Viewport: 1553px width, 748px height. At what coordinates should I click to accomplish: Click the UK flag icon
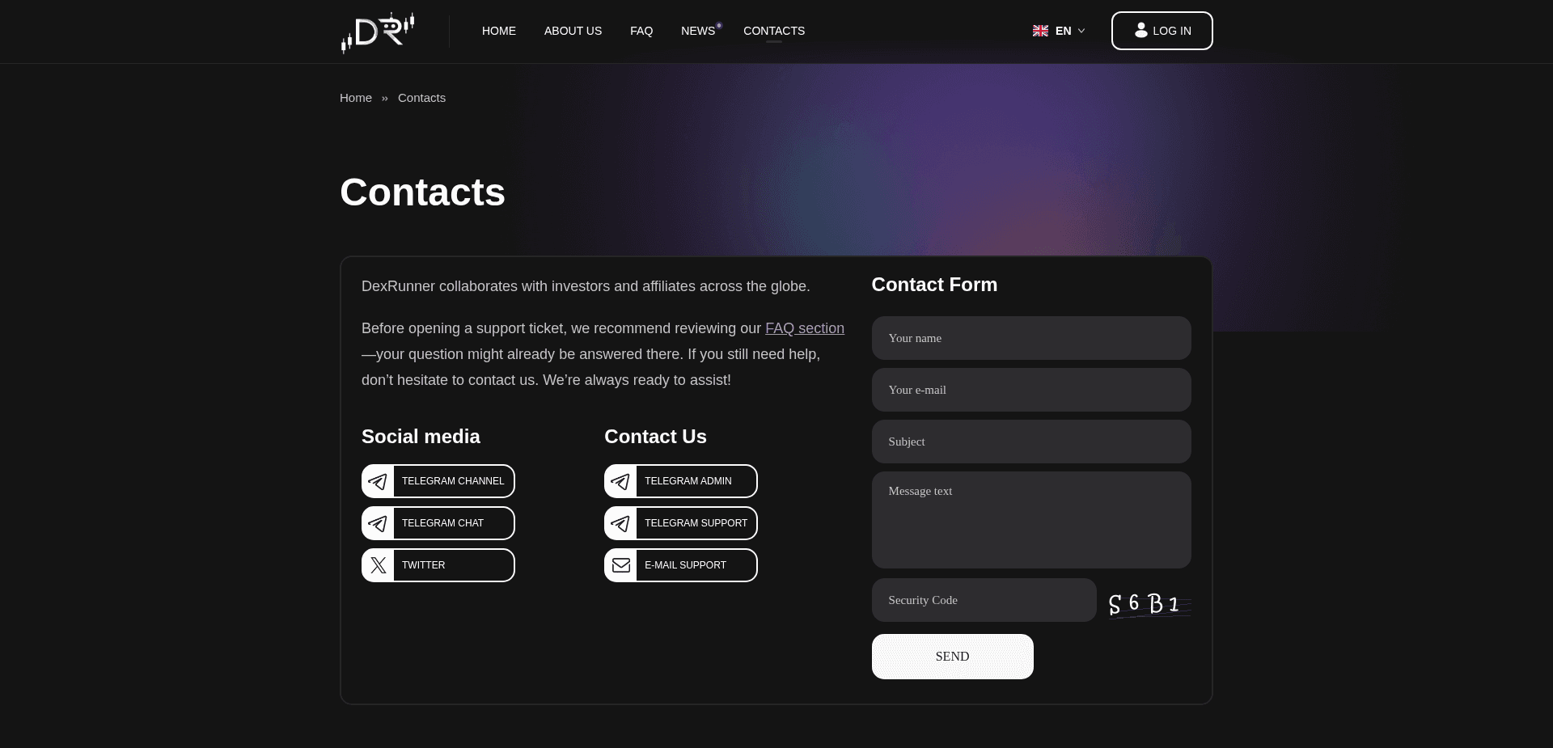[x=1040, y=31]
